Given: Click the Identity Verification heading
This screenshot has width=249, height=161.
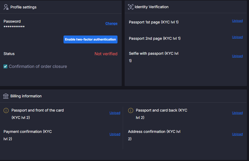Looking at the screenshot, I should point(152,7).
